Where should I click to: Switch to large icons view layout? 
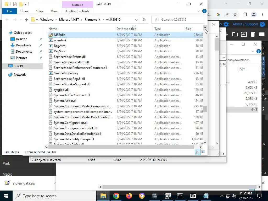[203, 152]
